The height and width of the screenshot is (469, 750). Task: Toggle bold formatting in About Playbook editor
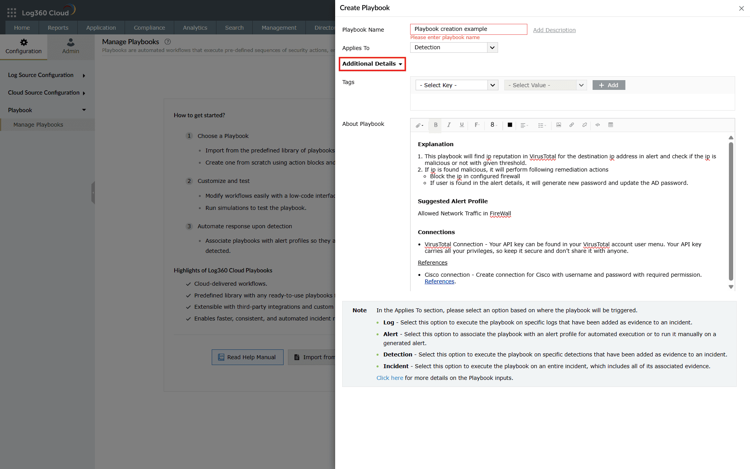pyautogui.click(x=436, y=125)
